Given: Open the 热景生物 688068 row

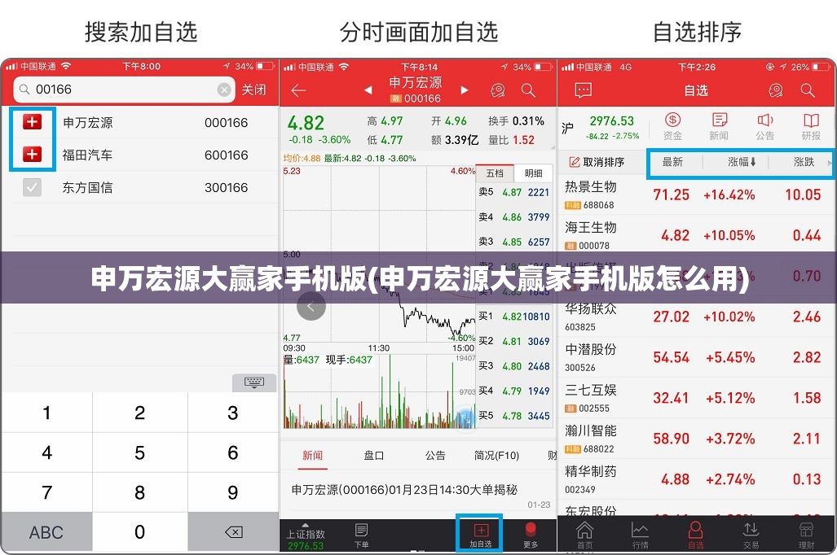Looking at the screenshot, I should coord(696,194).
